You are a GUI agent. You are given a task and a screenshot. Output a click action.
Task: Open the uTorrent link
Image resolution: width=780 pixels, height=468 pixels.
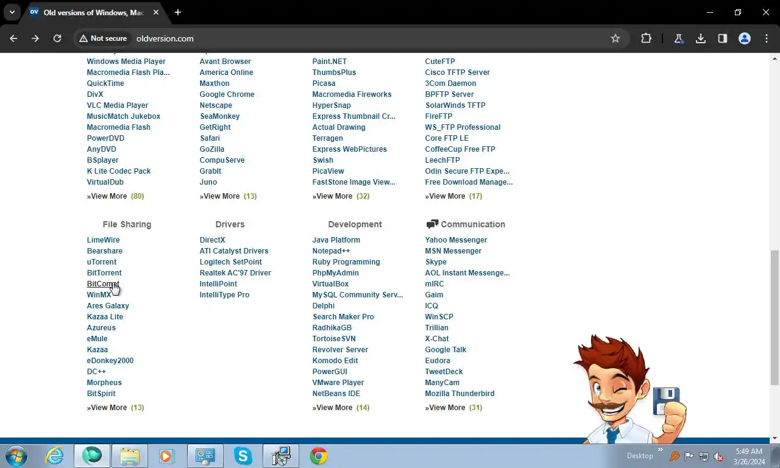click(x=101, y=262)
